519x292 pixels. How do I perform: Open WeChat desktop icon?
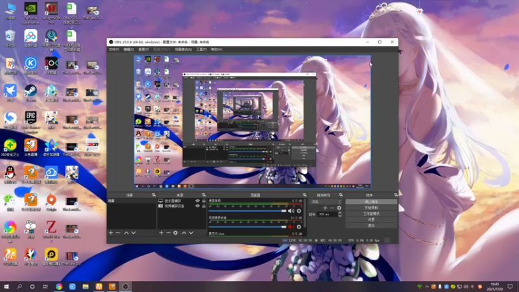(10, 202)
